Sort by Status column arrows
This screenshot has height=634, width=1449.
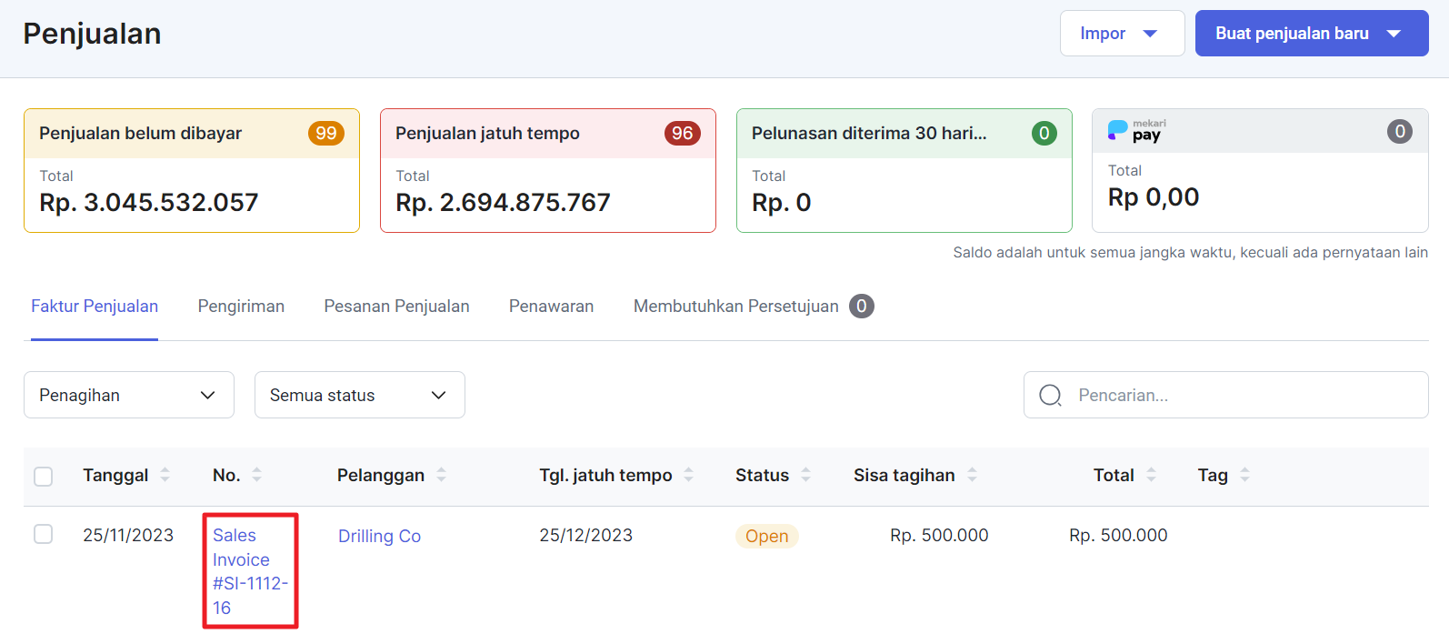(805, 475)
